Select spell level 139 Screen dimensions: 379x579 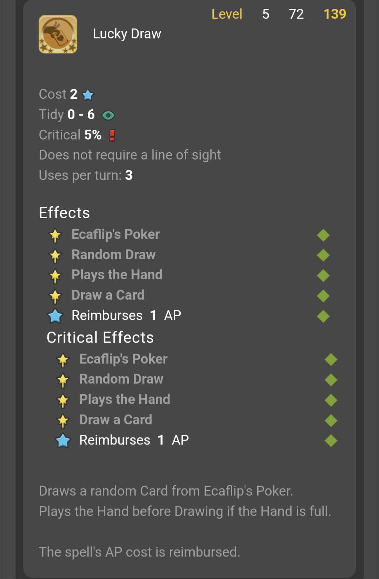335,14
